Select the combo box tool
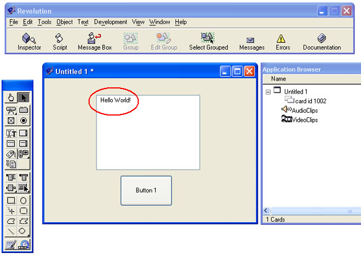The width and height of the screenshot is (361, 266). point(24,188)
